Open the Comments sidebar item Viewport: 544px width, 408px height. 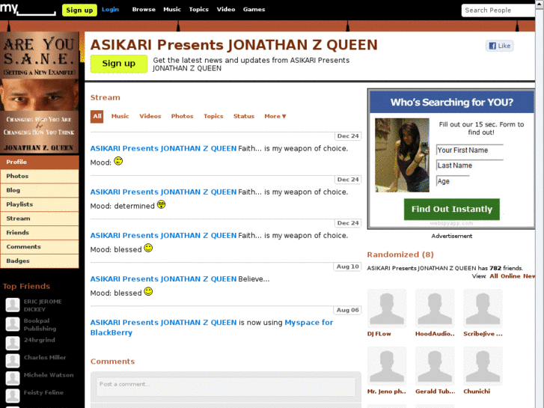click(40, 246)
